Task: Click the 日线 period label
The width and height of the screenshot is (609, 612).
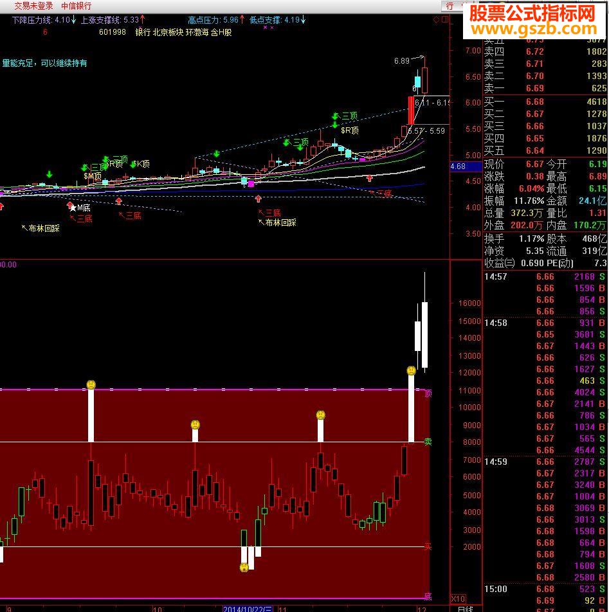Action: (x=466, y=609)
